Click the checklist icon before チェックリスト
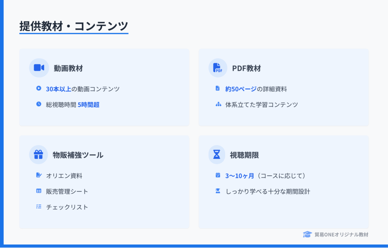Viewport: 388px width, 248px height. [39, 206]
